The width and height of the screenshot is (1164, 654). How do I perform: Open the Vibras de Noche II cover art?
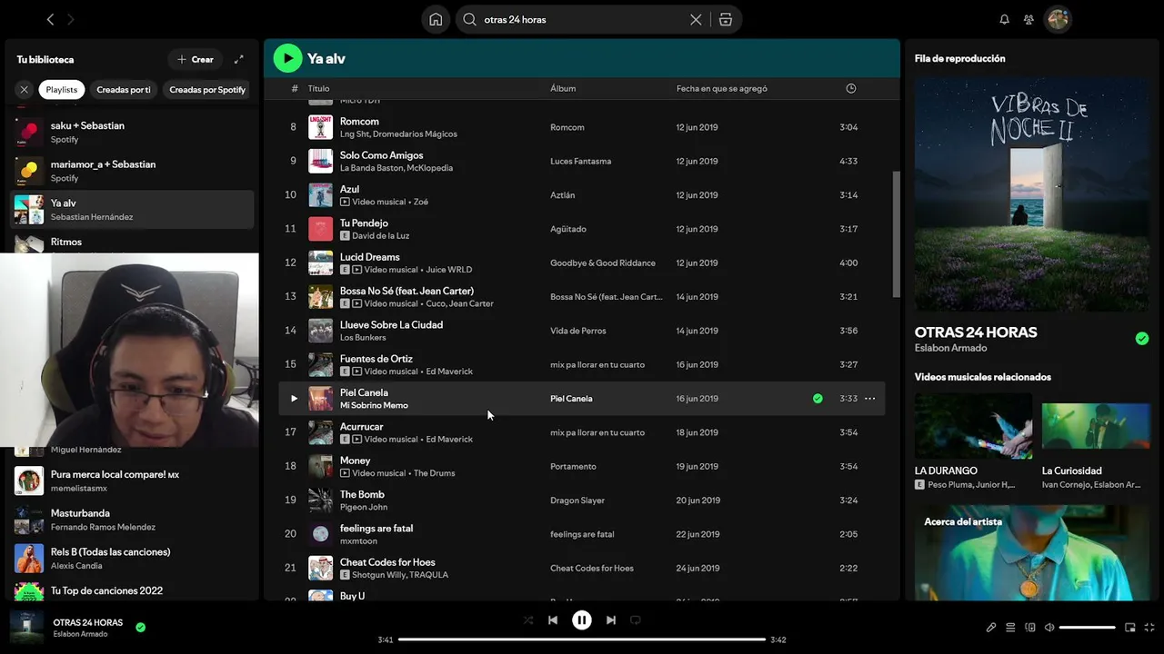(1032, 193)
